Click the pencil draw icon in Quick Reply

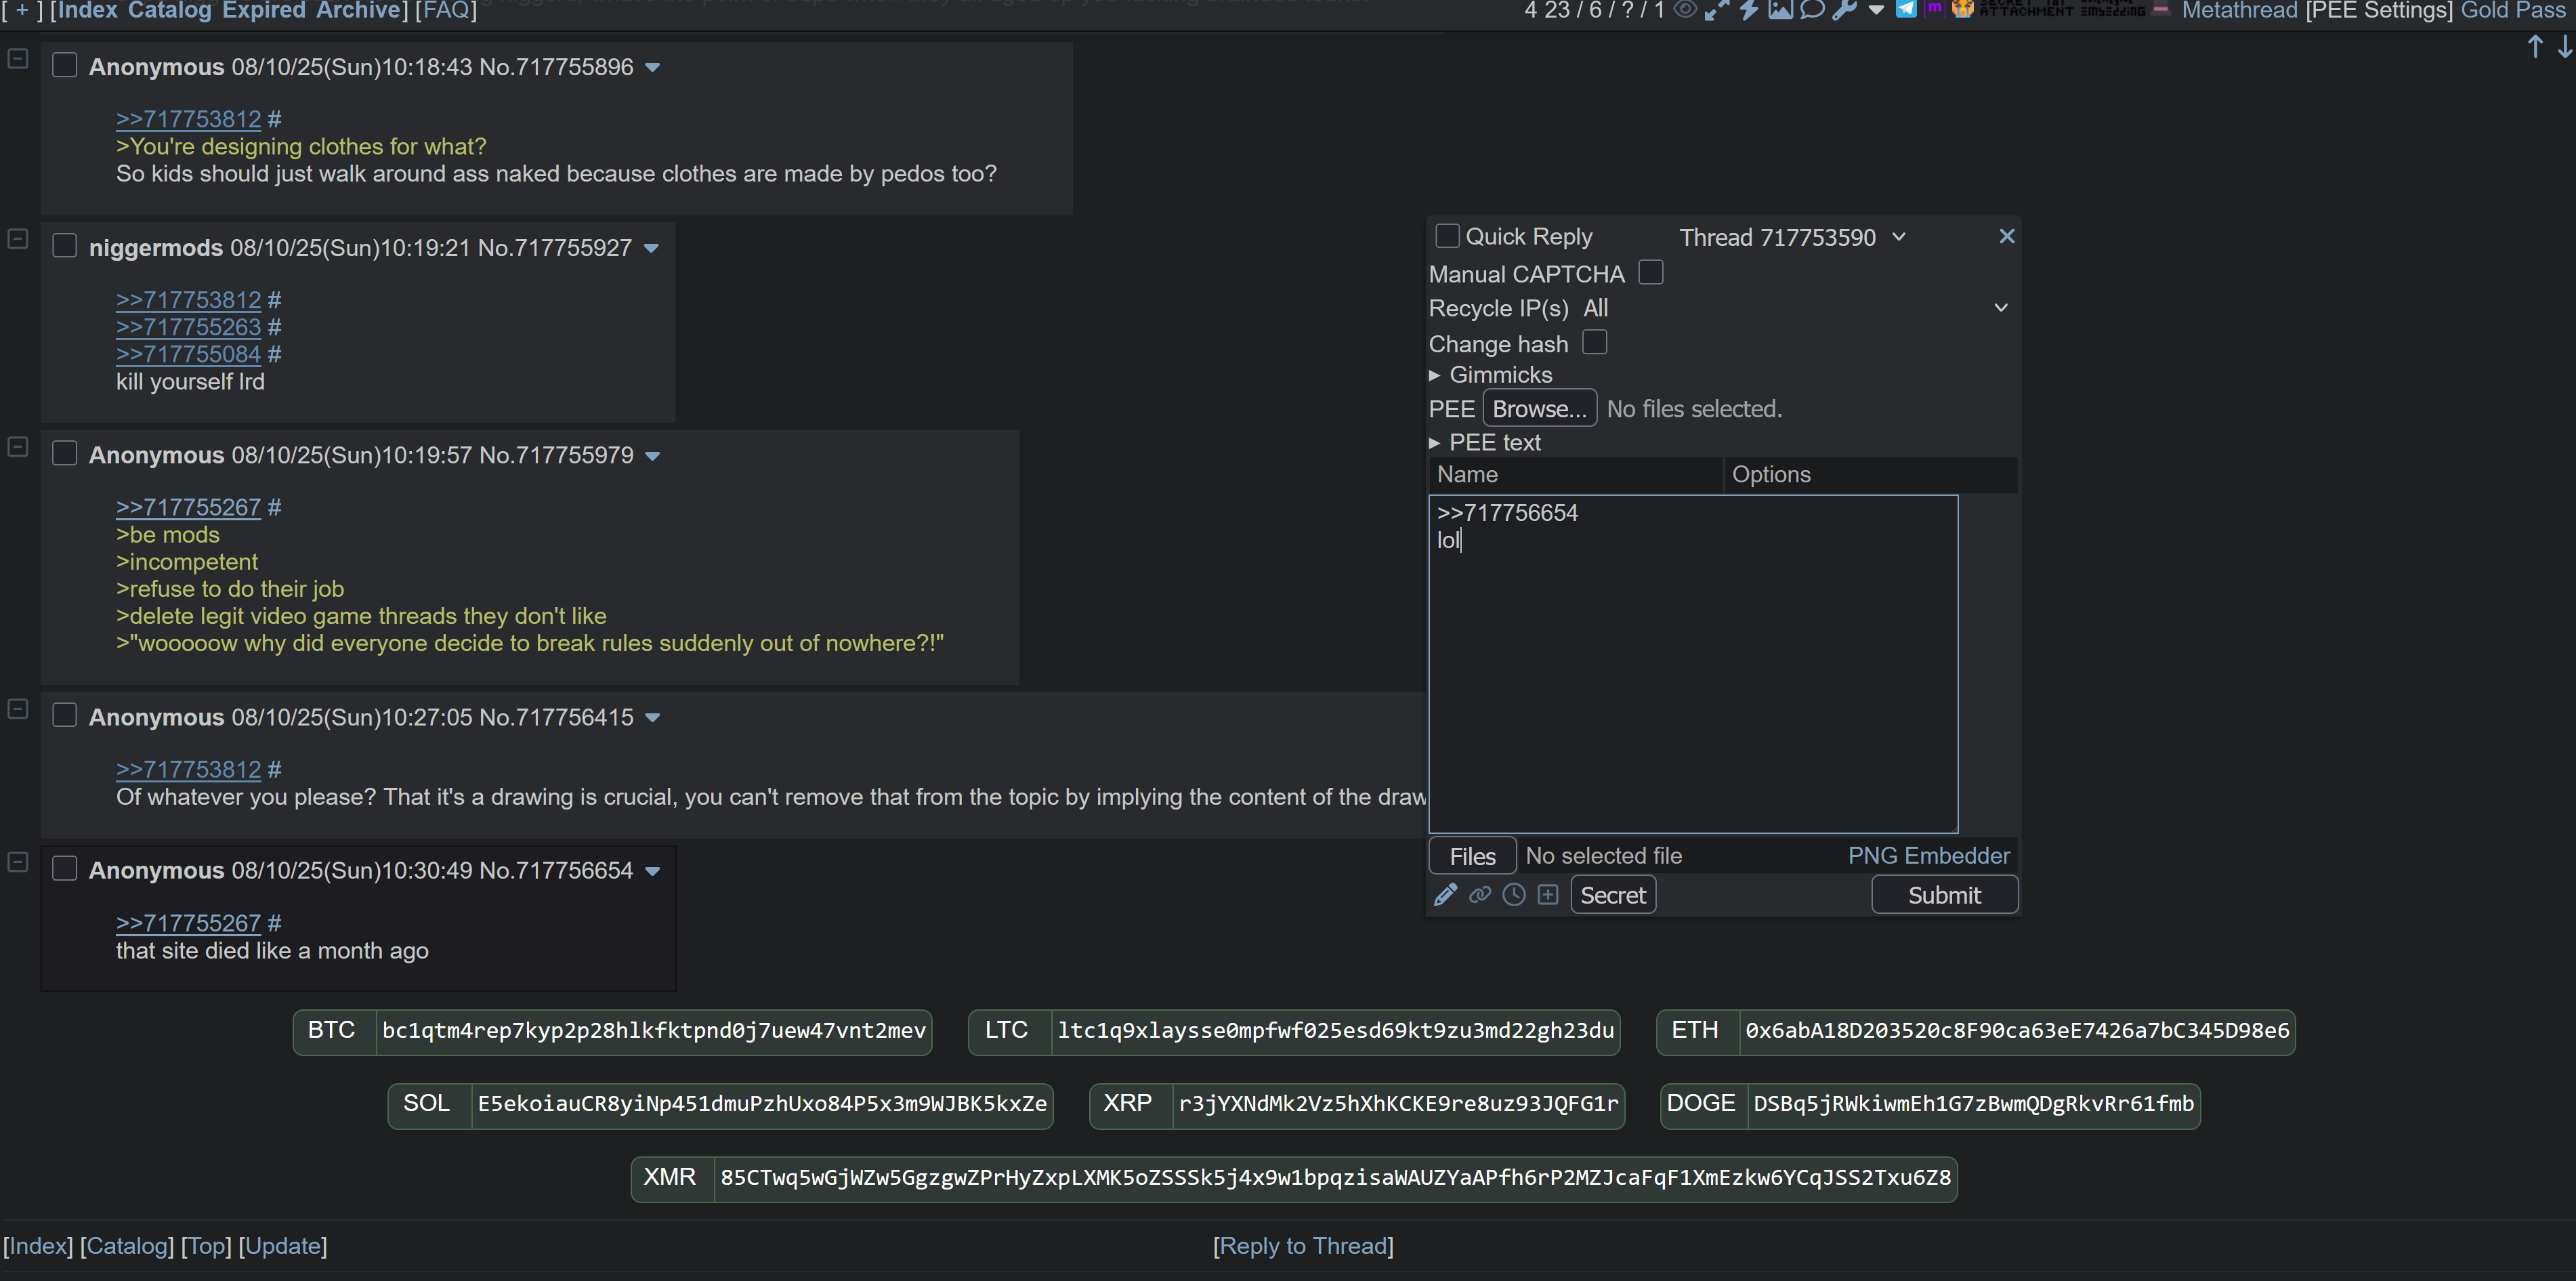click(x=1445, y=894)
